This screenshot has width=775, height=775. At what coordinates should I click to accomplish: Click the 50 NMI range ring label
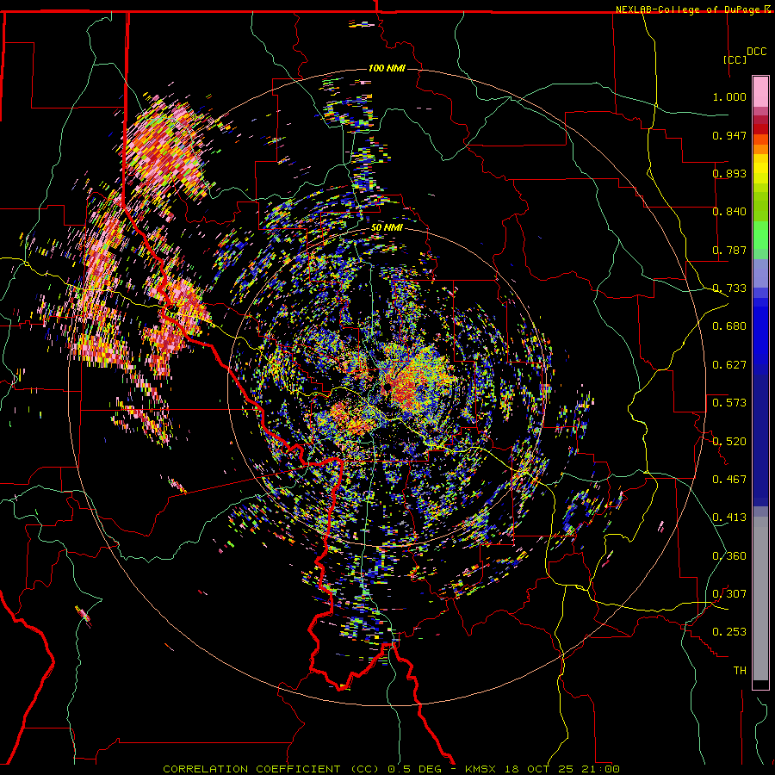pos(387,227)
